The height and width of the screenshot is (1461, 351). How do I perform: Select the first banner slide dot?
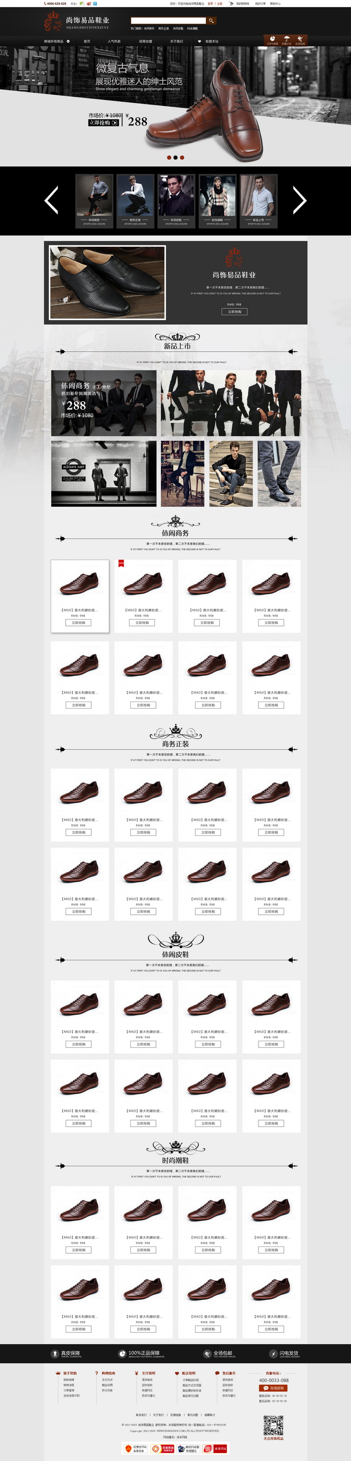pyautogui.click(x=169, y=157)
